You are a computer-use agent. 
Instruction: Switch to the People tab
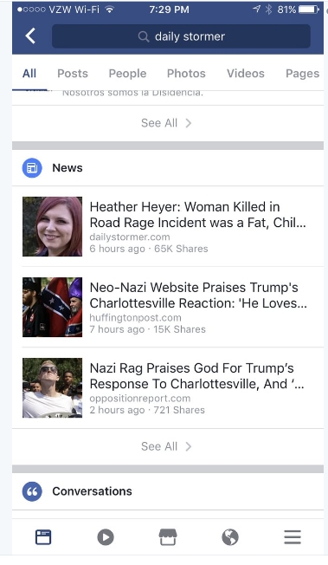pos(127,74)
